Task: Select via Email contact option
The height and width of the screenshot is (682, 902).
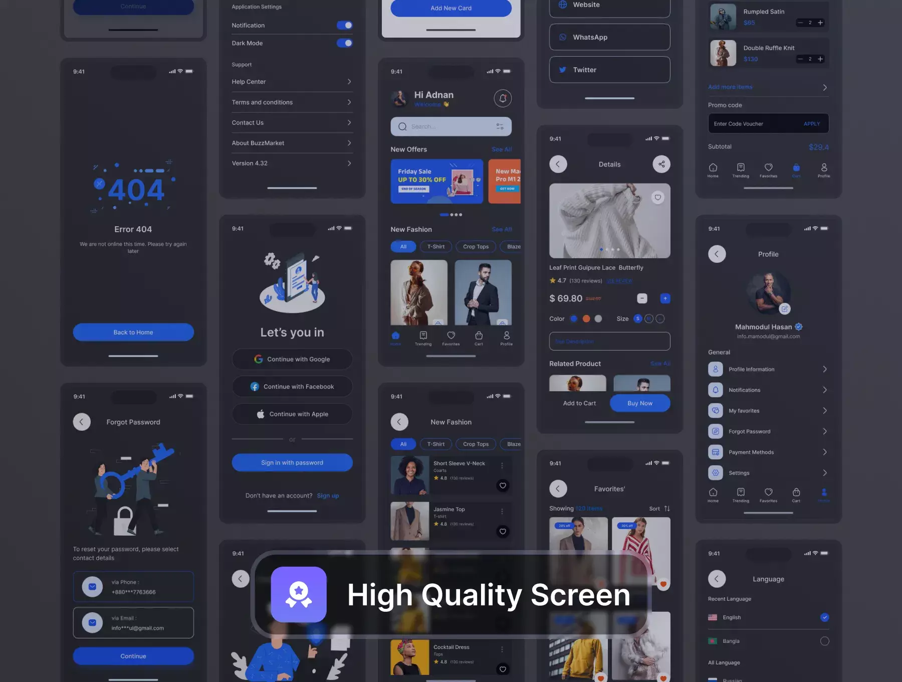Action: tap(133, 623)
